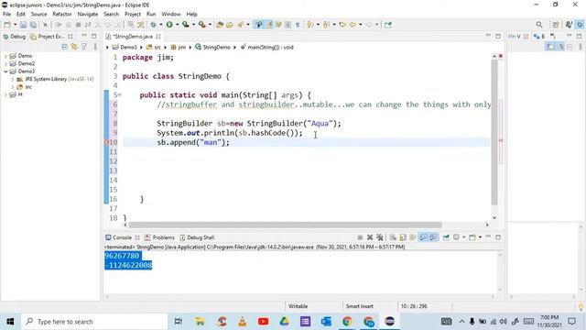Click the Coverage run icon
The width and height of the screenshot is (586, 330).
185,25
